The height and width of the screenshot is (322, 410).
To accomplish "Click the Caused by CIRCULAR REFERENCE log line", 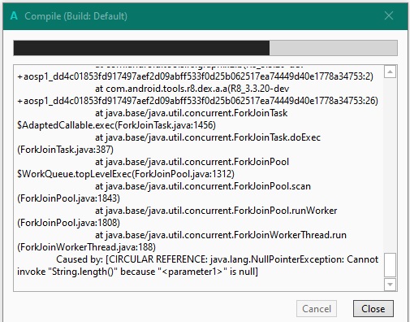I will tap(197, 265).
